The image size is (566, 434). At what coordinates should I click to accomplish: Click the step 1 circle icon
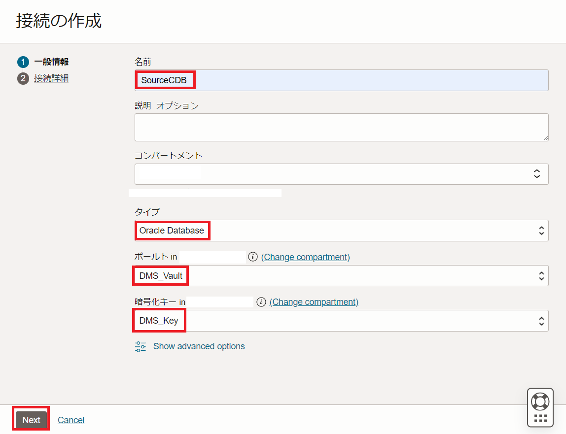pos(23,62)
